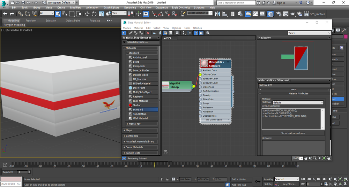Viewport: 349px width, 187px height.
Task: Click the Select by Name icon
Action: (x=65, y=14)
